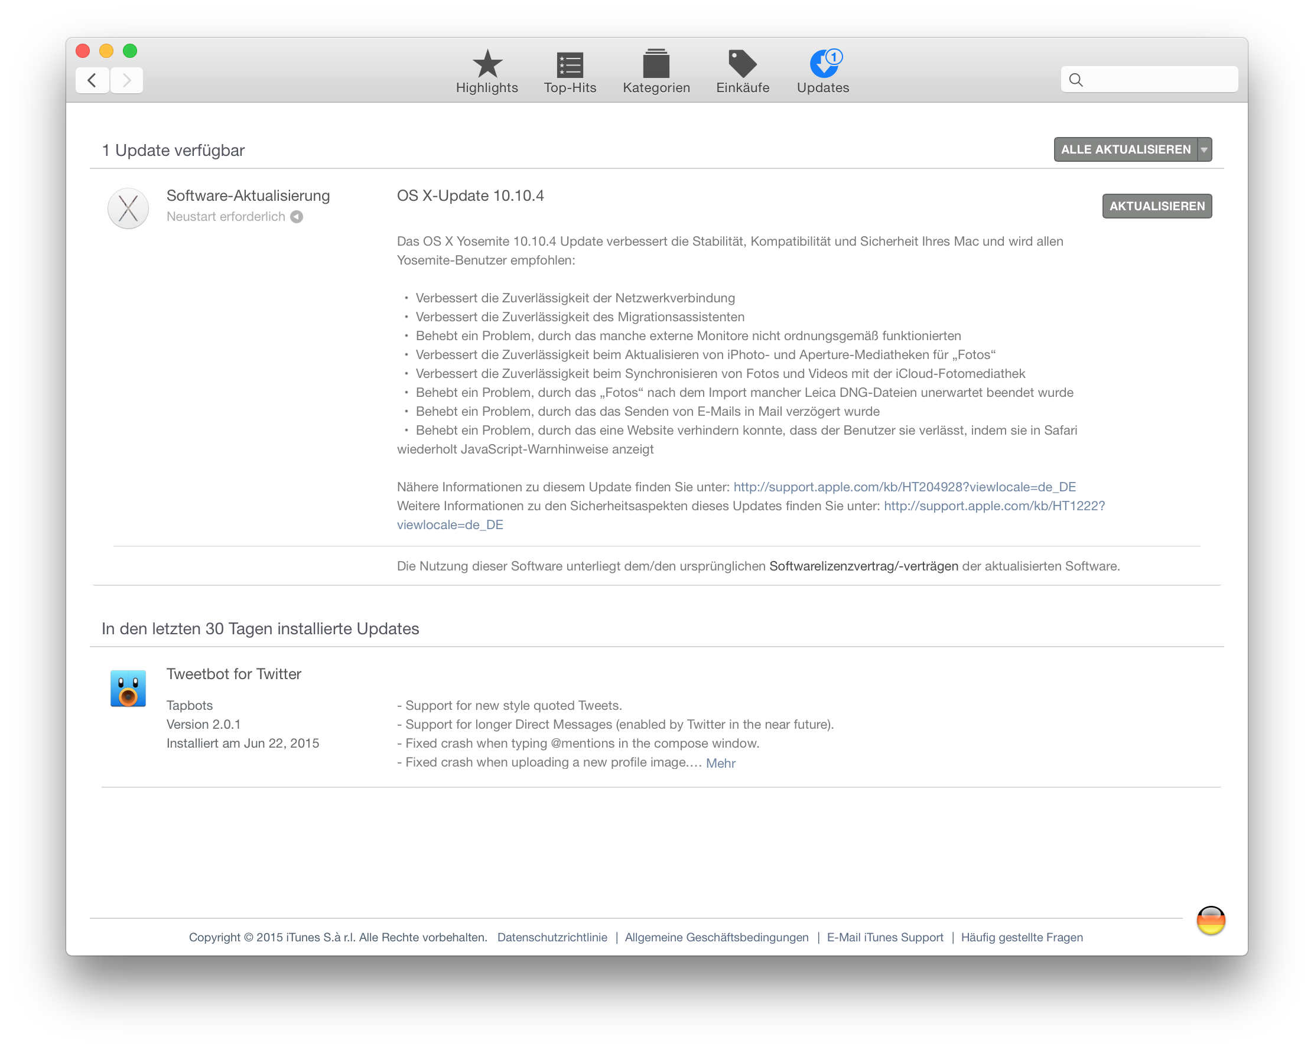
Task: Minimize the window with yellow button
Action: [106, 51]
